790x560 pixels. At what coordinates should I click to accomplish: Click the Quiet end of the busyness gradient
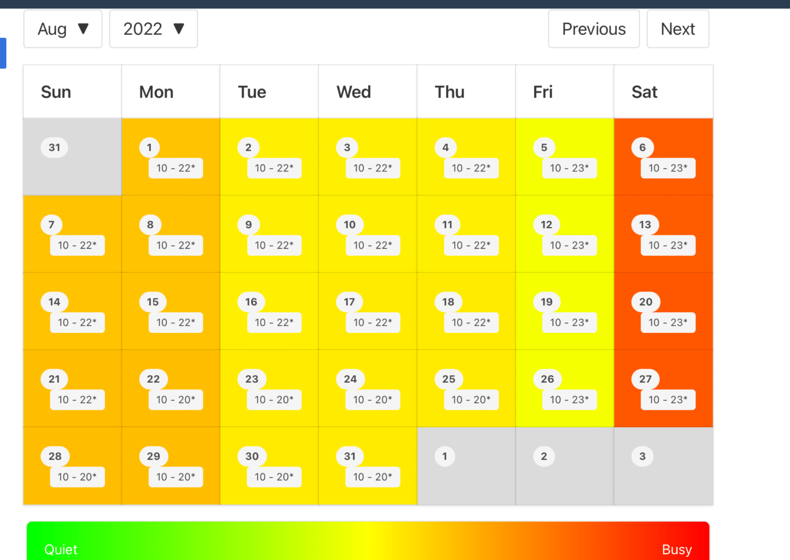coord(61,549)
